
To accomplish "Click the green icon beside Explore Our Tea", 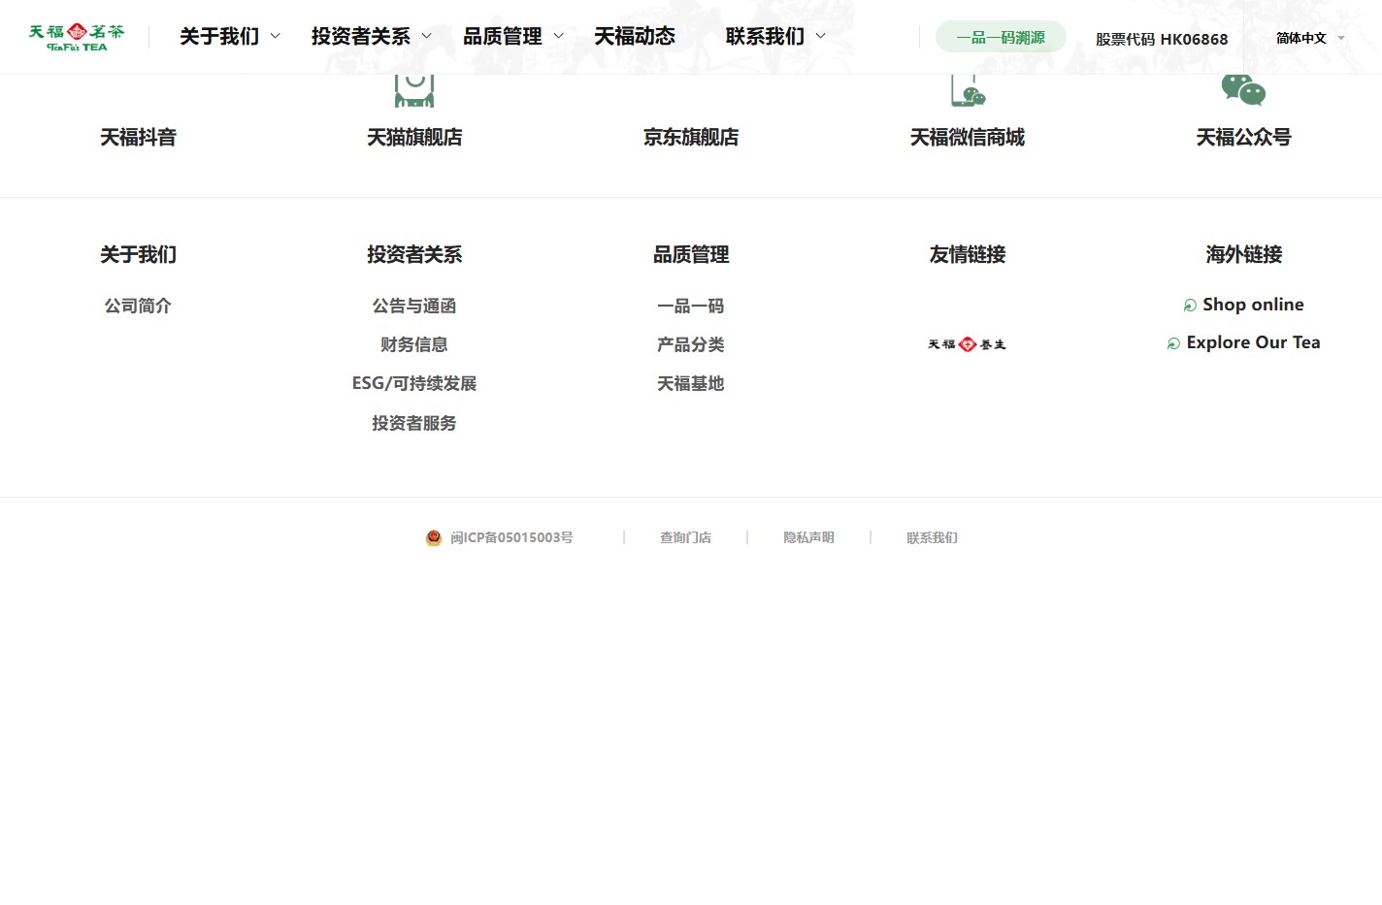I will pos(1173,343).
